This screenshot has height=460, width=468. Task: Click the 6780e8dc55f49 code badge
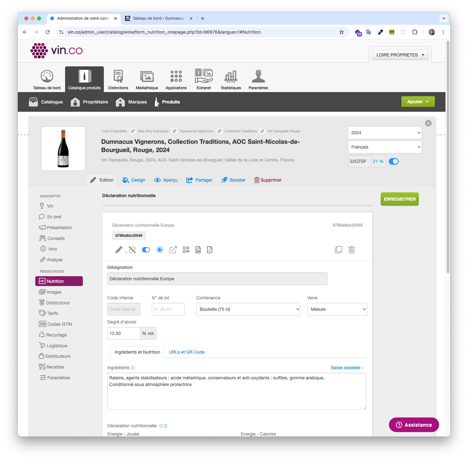[x=129, y=236]
